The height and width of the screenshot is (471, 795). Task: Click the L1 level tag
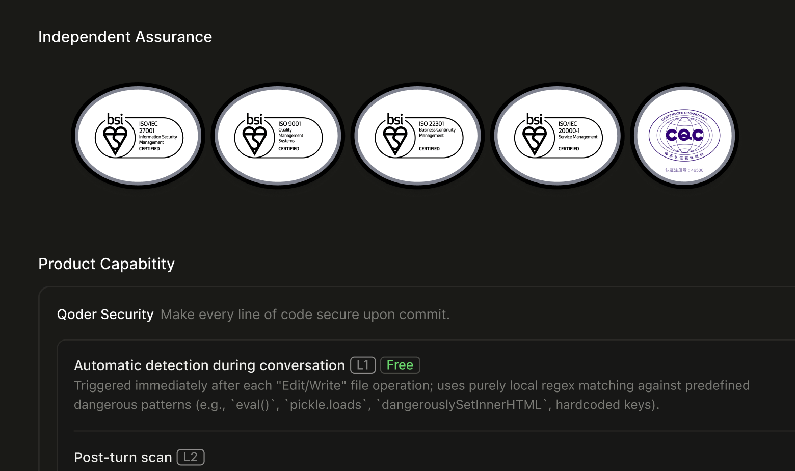click(x=363, y=365)
